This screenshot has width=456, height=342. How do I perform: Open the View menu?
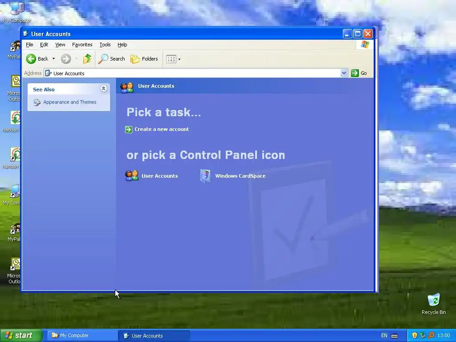pyautogui.click(x=60, y=45)
